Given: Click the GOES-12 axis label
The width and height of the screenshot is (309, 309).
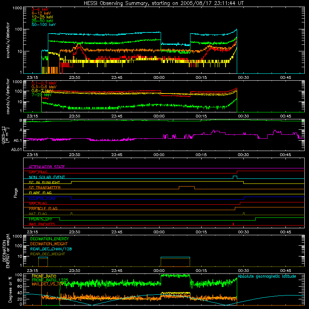Looking at the screenshot, I should click(5, 135).
